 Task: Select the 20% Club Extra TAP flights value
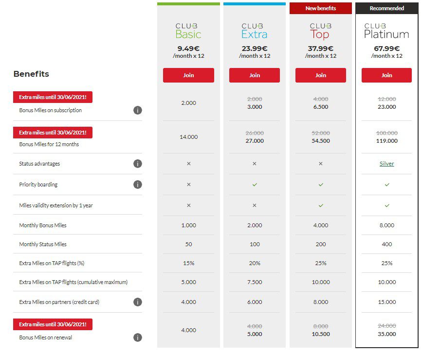point(255,263)
